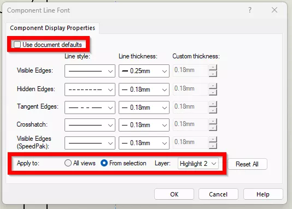The height and width of the screenshot is (209, 292).
Task: Open the Crosshatch line thickness dropdown
Action: pyautogui.click(x=144, y=125)
